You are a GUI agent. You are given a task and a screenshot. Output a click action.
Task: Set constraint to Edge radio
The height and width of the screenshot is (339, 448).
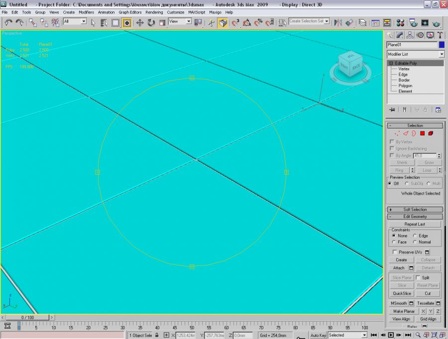(x=415, y=236)
